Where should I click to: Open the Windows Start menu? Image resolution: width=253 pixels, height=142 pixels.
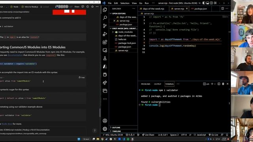(79, 139)
